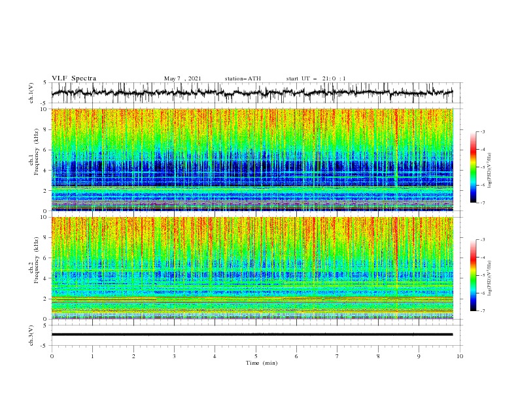Click the date "May 7 , 2021"
Viewport: 518px width, 400px height.
182,78
